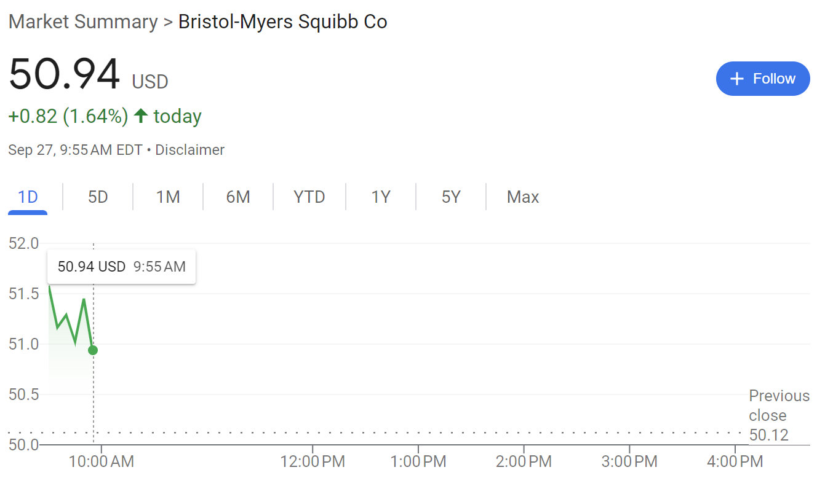
Task: Click the plus icon on Follow
Action: tap(736, 79)
